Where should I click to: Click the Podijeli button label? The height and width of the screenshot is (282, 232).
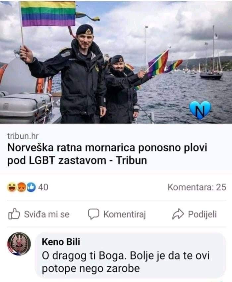pyautogui.click(x=203, y=214)
